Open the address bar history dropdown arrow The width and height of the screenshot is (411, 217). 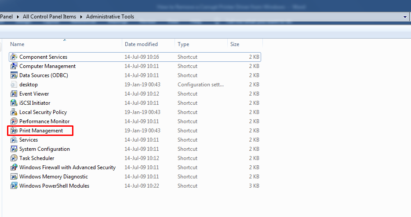point(405,17)
